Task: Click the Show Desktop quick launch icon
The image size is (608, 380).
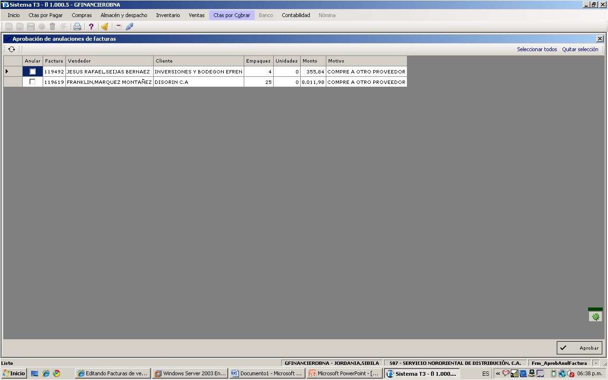Action: pyautogui.click(x=35, y=373)
